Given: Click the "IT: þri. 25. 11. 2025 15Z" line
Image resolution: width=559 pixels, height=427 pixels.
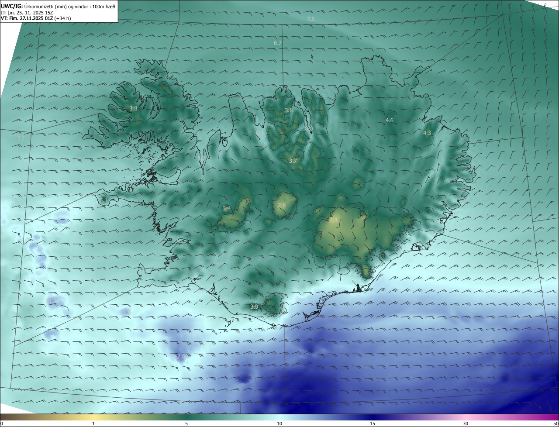Looking at the screenshot, I should (28, 13).
